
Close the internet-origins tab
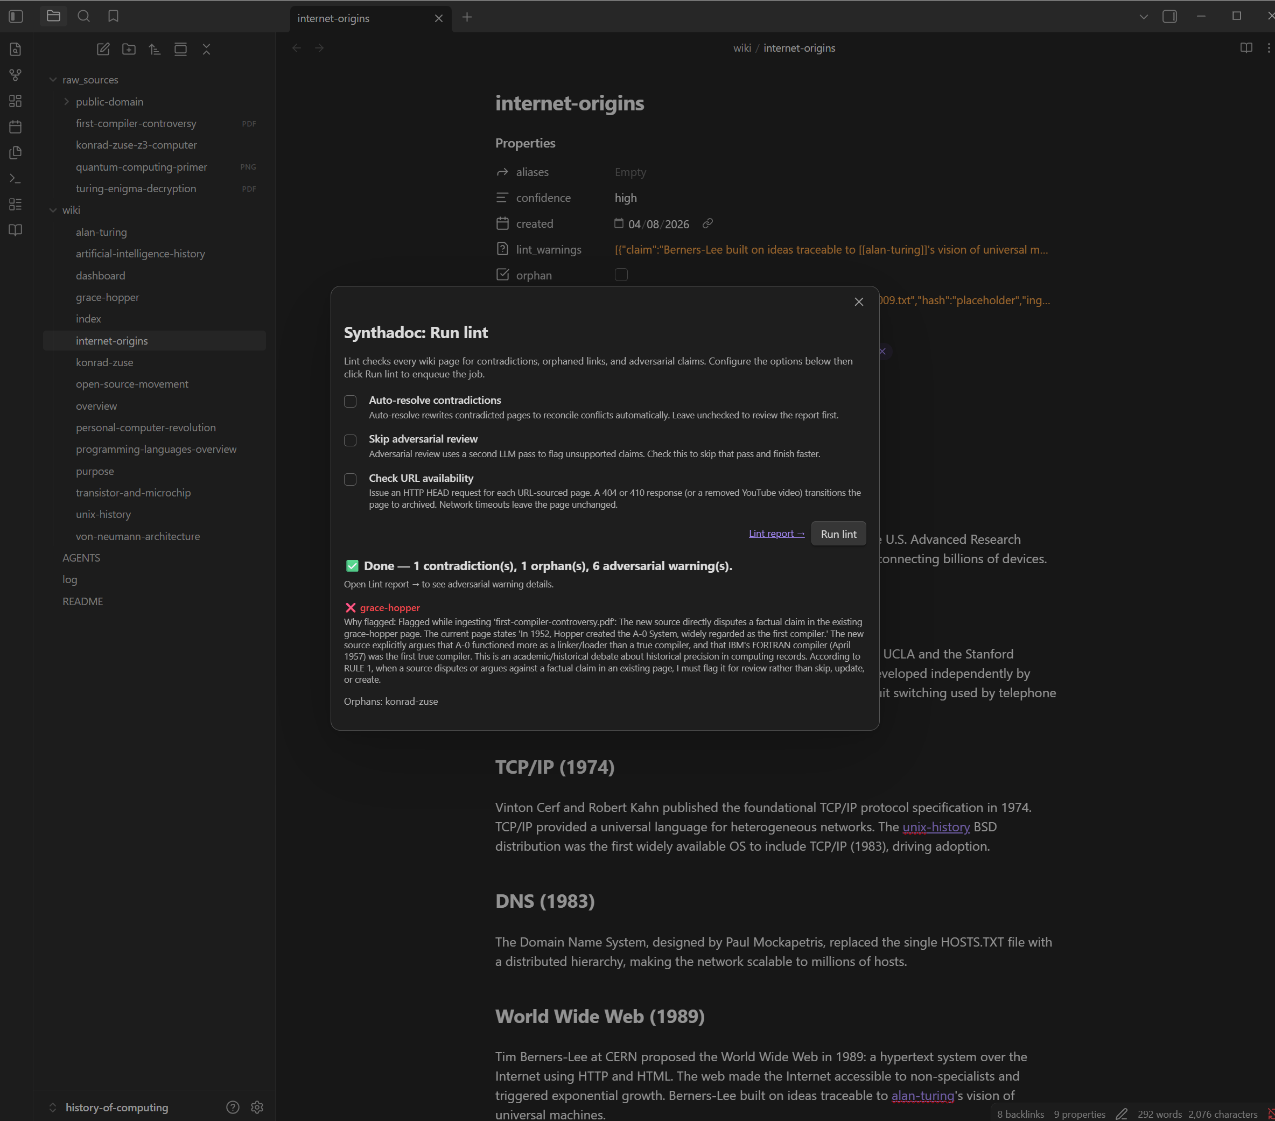[x=438, y=18]
